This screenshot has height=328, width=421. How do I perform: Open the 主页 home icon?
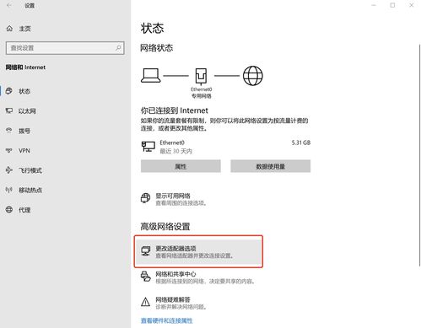(x=9, y=29)
